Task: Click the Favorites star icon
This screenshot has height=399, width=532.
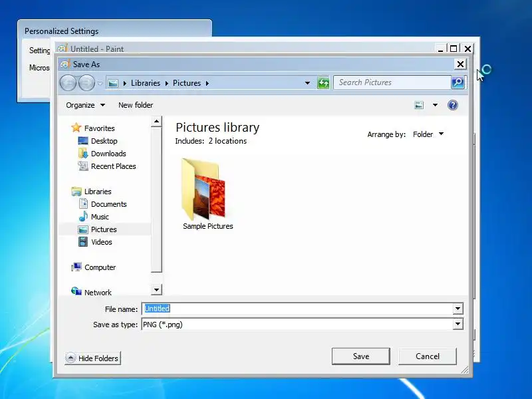Action: click(76, 128)
